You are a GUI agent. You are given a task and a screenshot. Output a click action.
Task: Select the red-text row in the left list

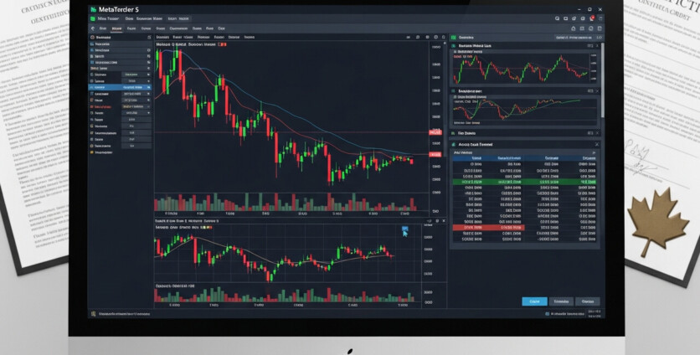tap(120, 107)
